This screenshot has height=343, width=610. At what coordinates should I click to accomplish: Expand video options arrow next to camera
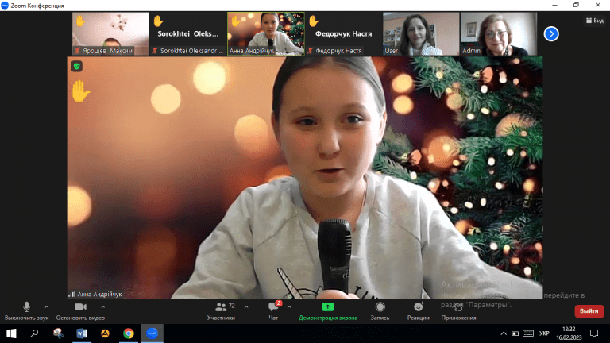pyautogui.click(x=102, y=306)
